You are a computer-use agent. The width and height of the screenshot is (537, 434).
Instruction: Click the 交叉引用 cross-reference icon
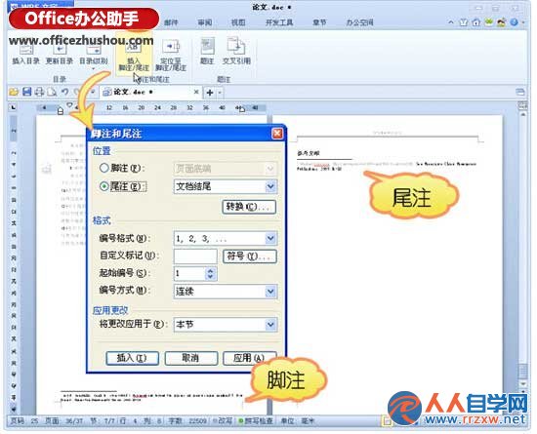tap(236, 52)
